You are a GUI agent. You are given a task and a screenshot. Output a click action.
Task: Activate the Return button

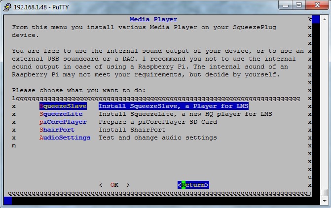(193, 185)
